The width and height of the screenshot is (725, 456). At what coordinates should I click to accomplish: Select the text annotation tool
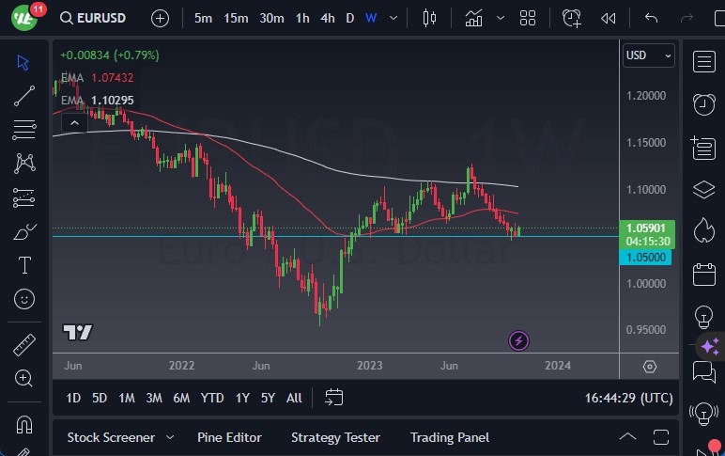pos(24,265)
